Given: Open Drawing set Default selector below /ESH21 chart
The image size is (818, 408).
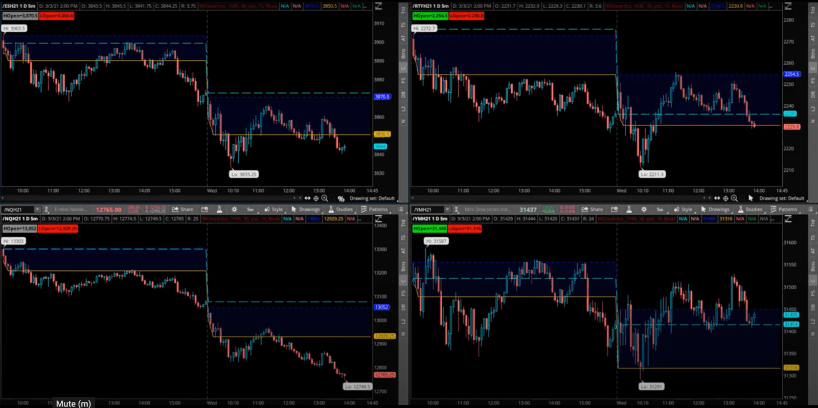Looking at the screenshot, I should [x=372, y=198].
